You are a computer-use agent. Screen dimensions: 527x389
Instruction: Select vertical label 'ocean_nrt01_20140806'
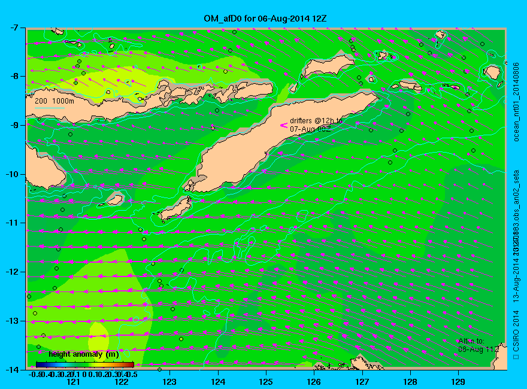pos(516,102)
